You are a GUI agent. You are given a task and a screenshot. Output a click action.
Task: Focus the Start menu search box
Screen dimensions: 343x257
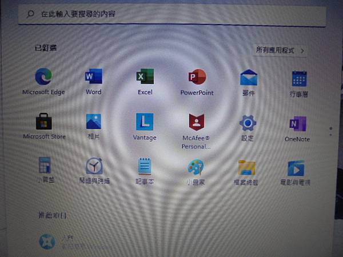click(172, 14)
